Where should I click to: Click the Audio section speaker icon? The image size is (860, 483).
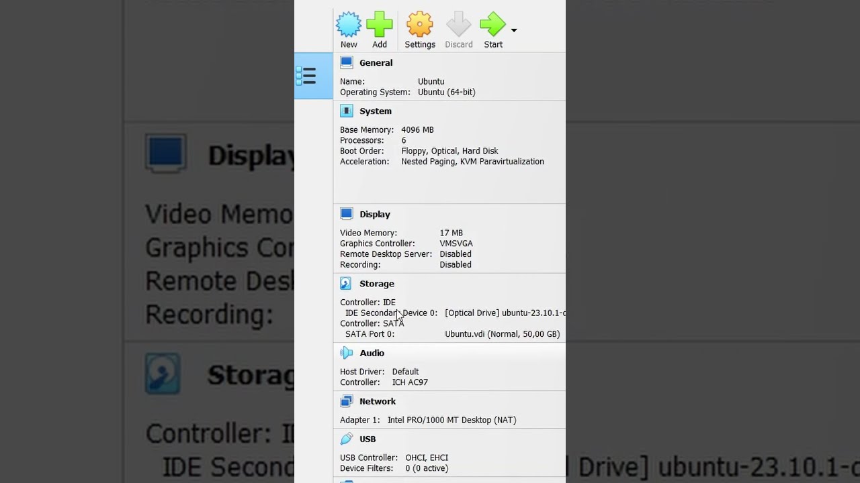[x=347, y=353]
